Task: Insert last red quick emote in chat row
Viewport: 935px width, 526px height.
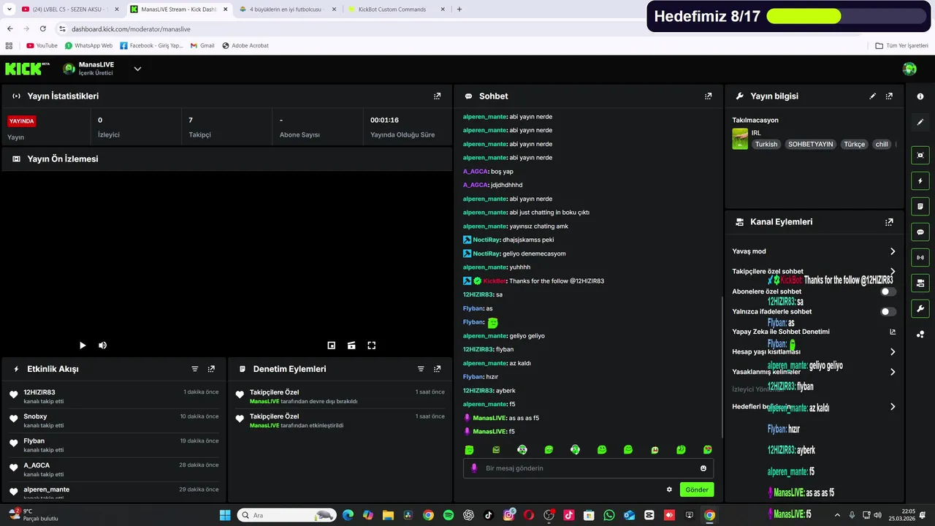Action: point(707,449)
